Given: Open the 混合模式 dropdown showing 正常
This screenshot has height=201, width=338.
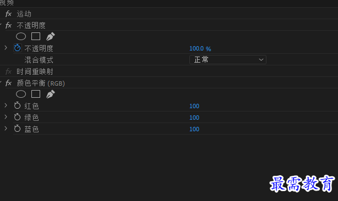Looking at the screenshot, I should pyautogui.click(x=228, y=59).
